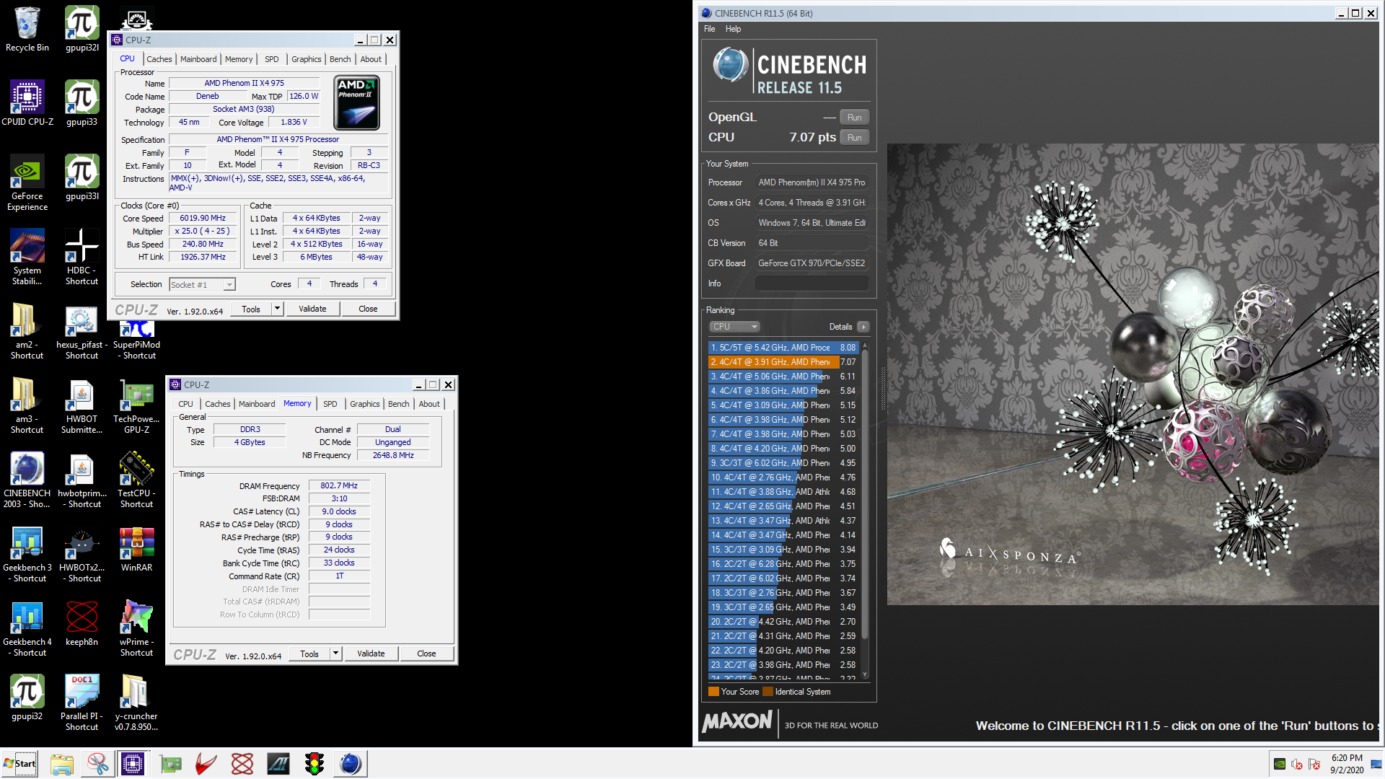Image resolution: width=1385 pixels, height=779 pixels.
Task: Open SuperPiMod shortcut icon
Action: [x=136, y=339]
